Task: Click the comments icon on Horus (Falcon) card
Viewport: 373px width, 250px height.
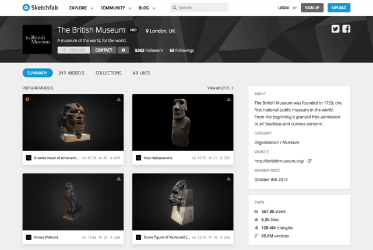Action: click(x=100, y=237)
